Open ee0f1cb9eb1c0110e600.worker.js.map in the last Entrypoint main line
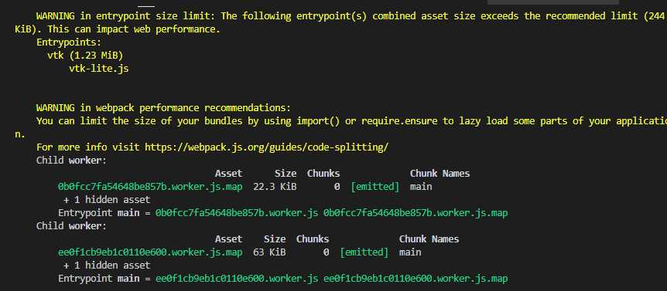Screen dimensions: 667x291 (416, 279)
